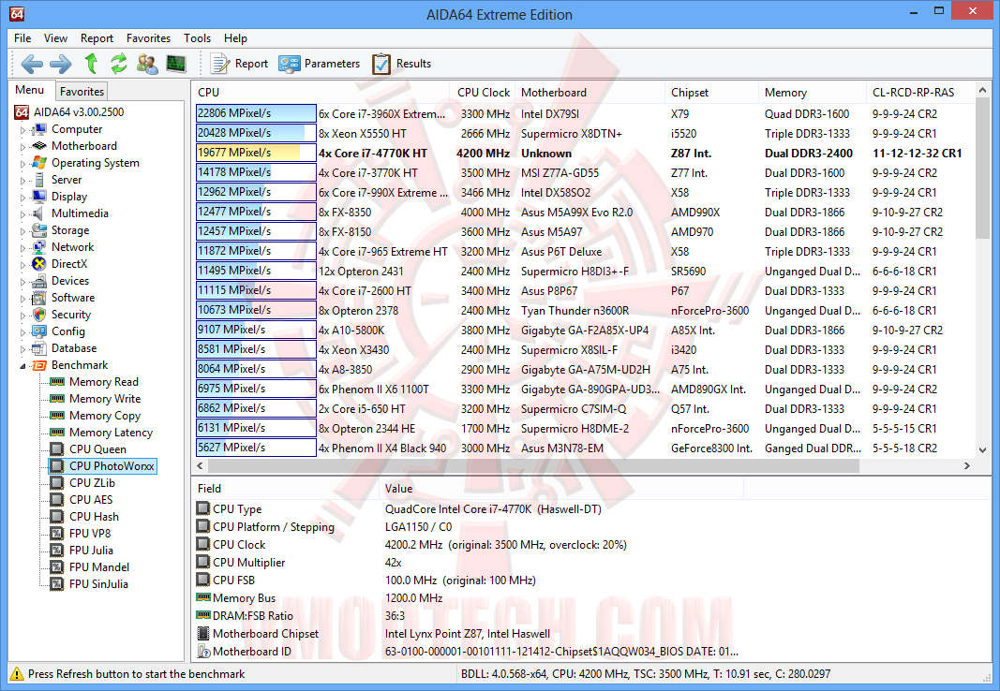Click the green Up arrow icon
Image resolution: width=1000 pixels, height=691 pixels.
coord(91,64)
